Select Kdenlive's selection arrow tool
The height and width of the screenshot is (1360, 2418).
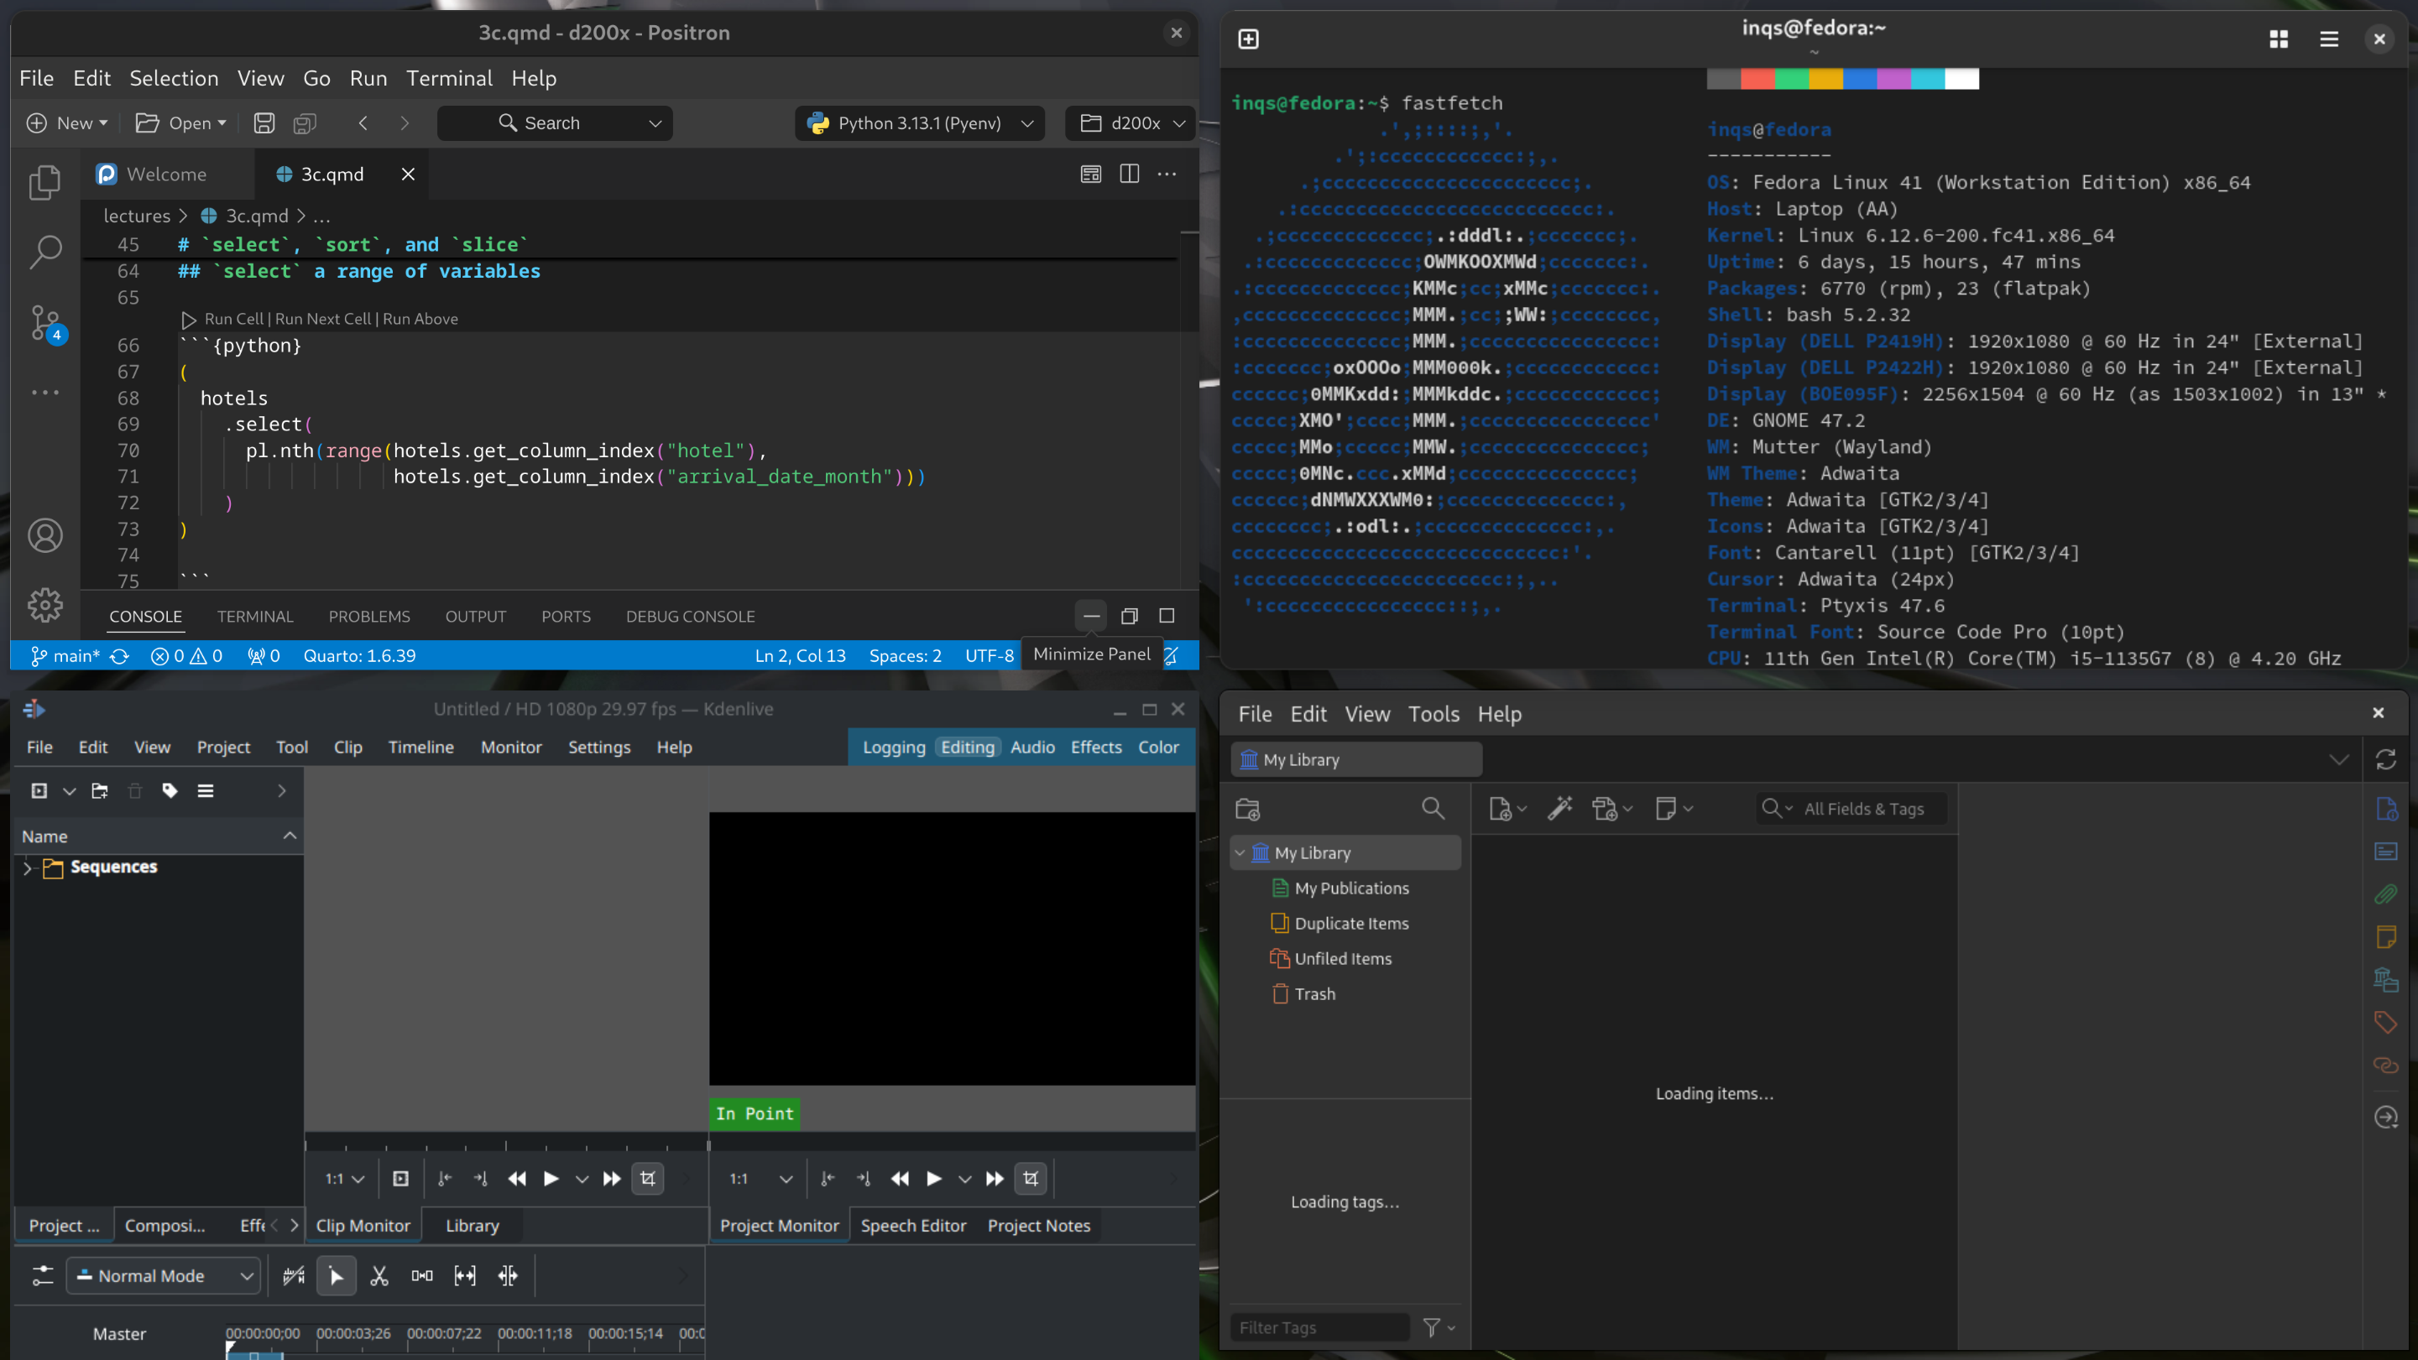[336, 1275]
